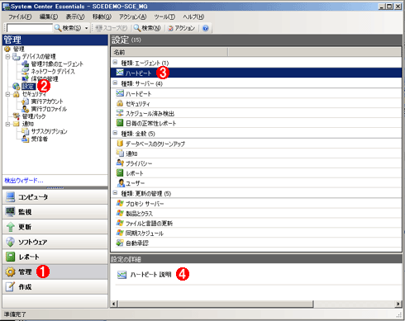This screenshot has width=405, height=321.
Task: Click the ファイルと言語の更新 icon
Action: [x=120, y=223]
